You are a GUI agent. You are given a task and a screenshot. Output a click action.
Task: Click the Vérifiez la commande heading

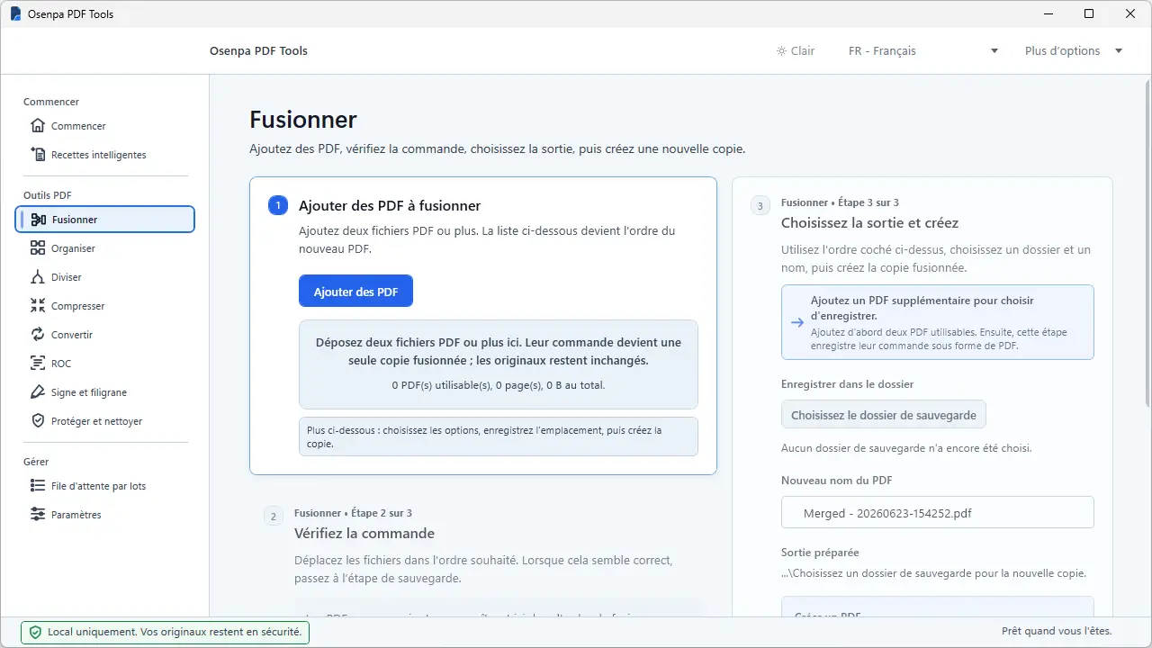point(364,533)
